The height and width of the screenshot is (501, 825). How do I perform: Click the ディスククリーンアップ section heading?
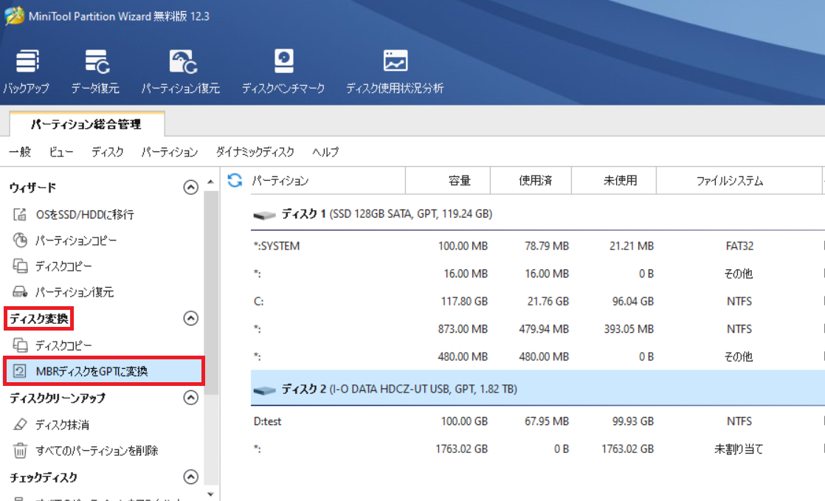[x=58, y=398]
